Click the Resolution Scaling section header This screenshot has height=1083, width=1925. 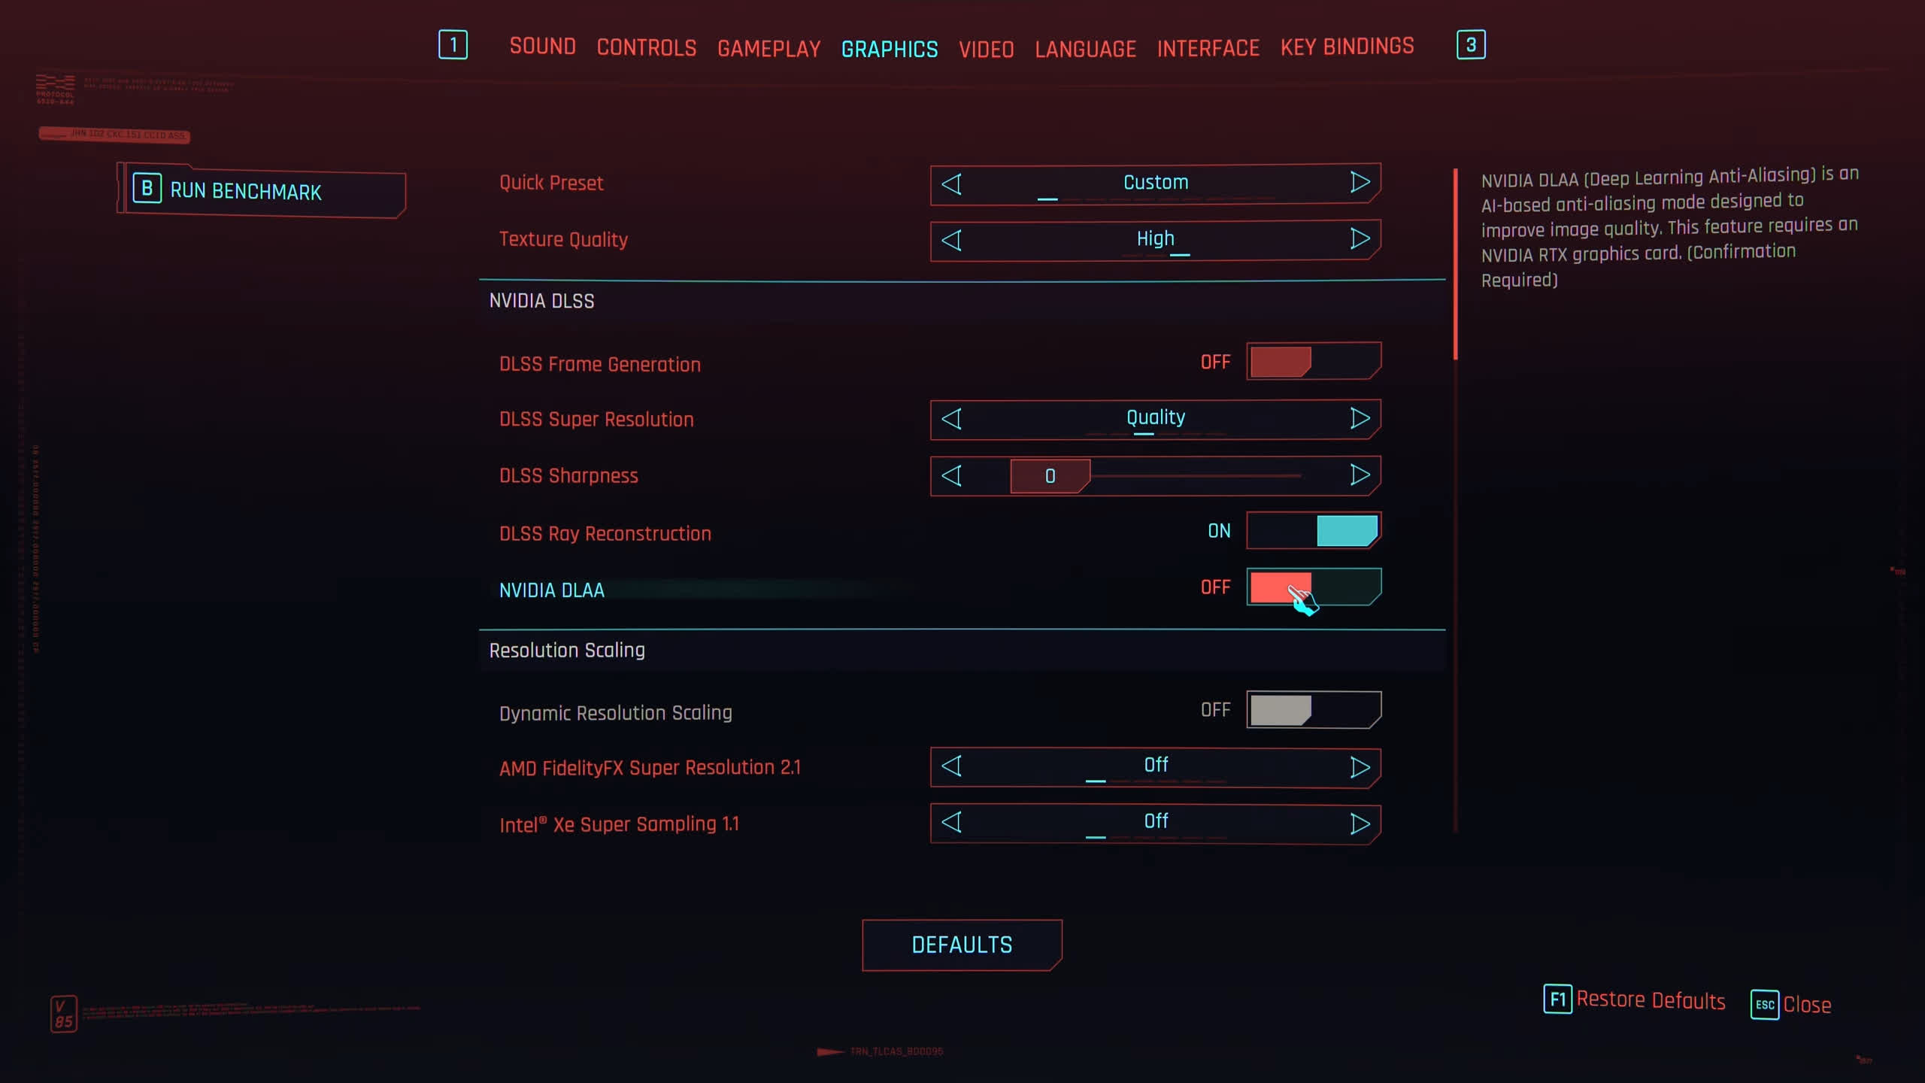pos(567,651)
